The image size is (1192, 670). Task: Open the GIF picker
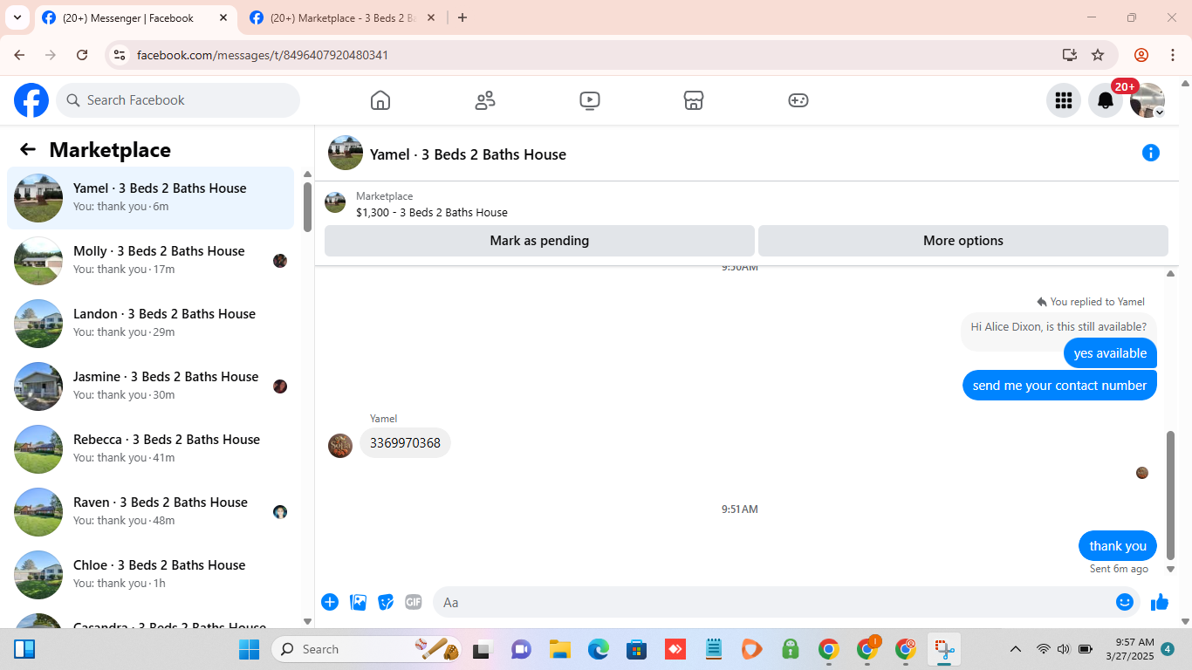(414, 602)
